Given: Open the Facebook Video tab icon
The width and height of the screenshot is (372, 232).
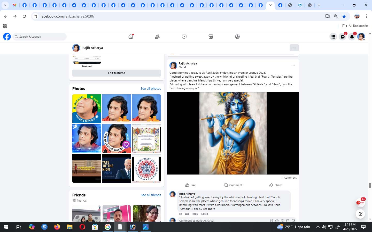Looking at the screenshot, I should [x=184, y=37].
